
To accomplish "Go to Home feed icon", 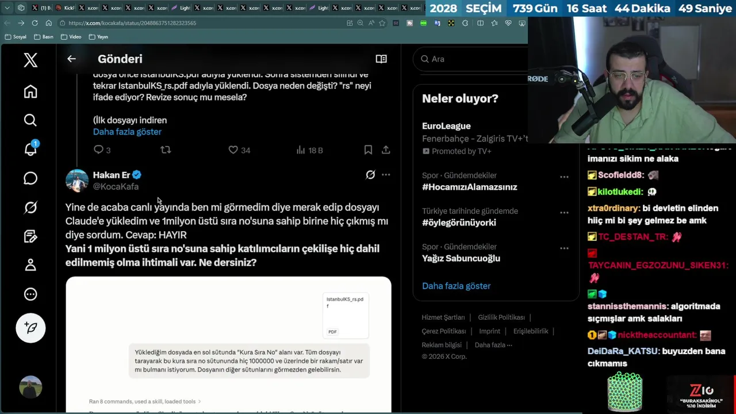I will (30, 91).
